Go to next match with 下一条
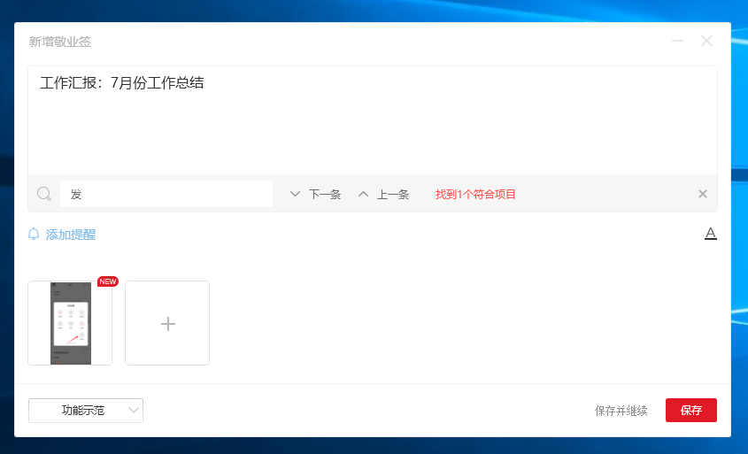The width and height of the screenshot is (748, 454). coord(316,194)
